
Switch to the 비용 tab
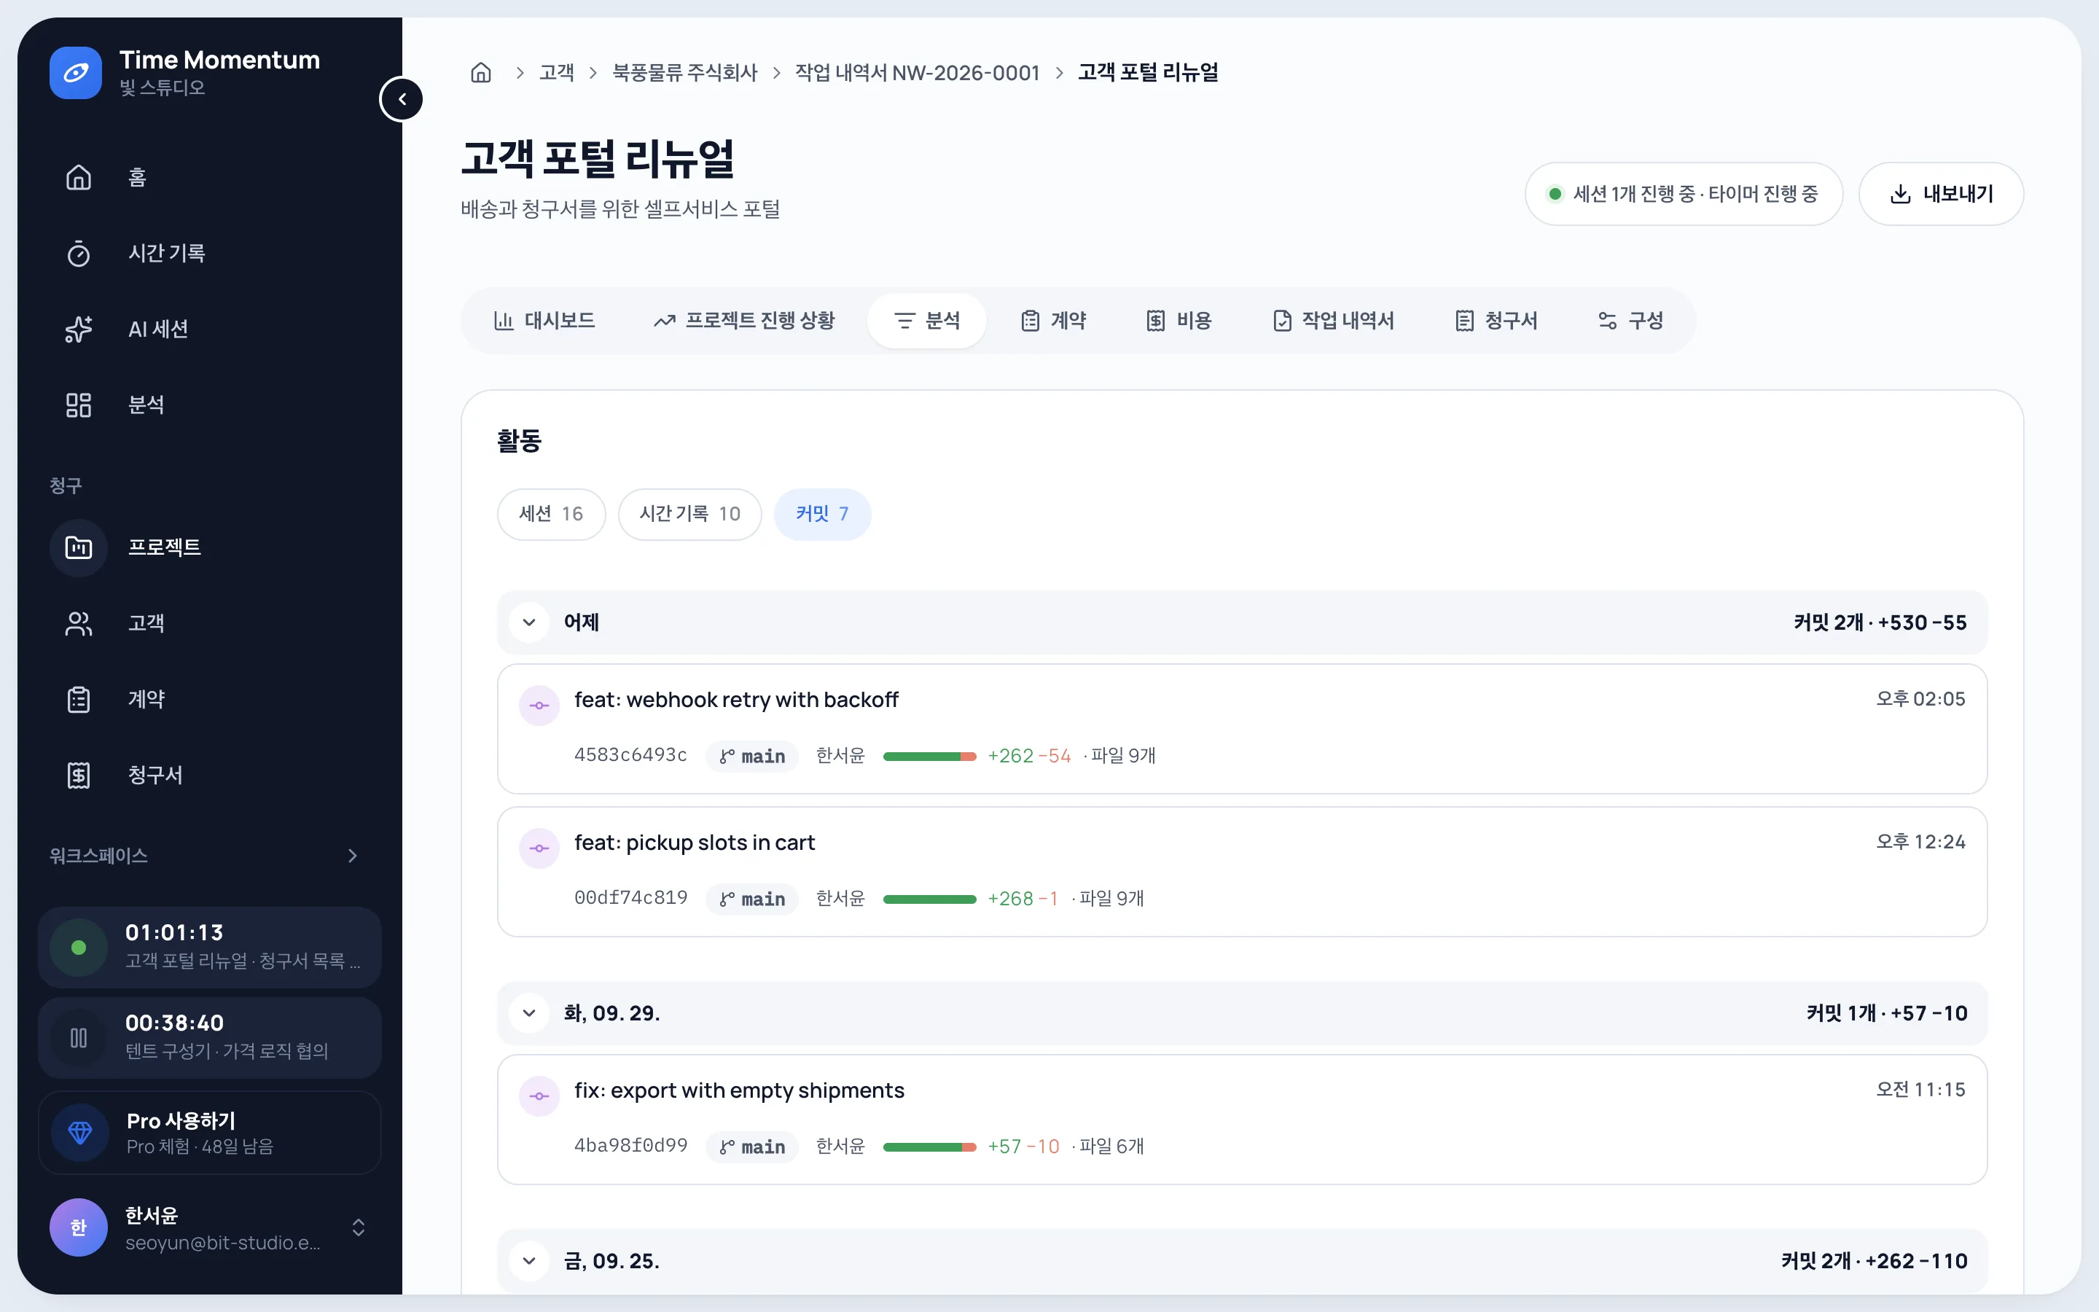click(1180, 321)
